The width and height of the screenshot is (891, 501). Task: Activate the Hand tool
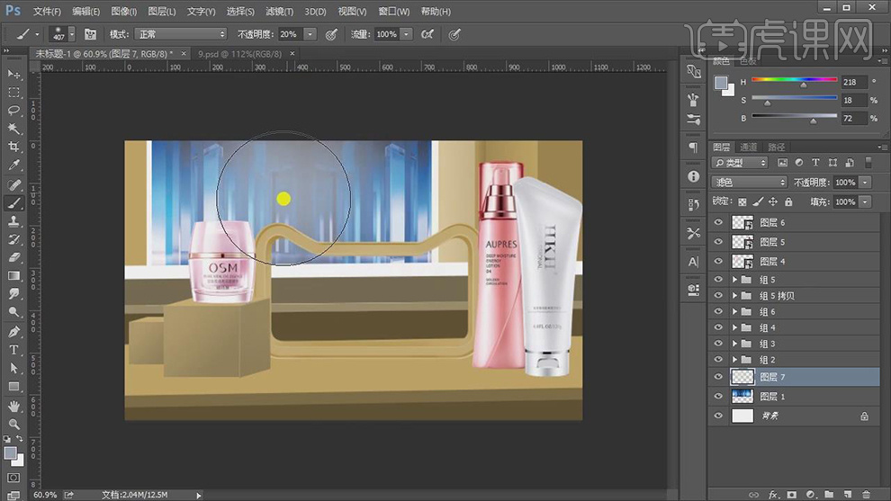pyautogui.click(x=14, y=406)
